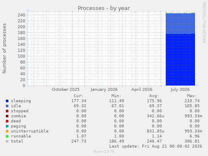Click the 'uninterruptible' legend label
The image size is (208, 156).
click(x=30, y=131)
